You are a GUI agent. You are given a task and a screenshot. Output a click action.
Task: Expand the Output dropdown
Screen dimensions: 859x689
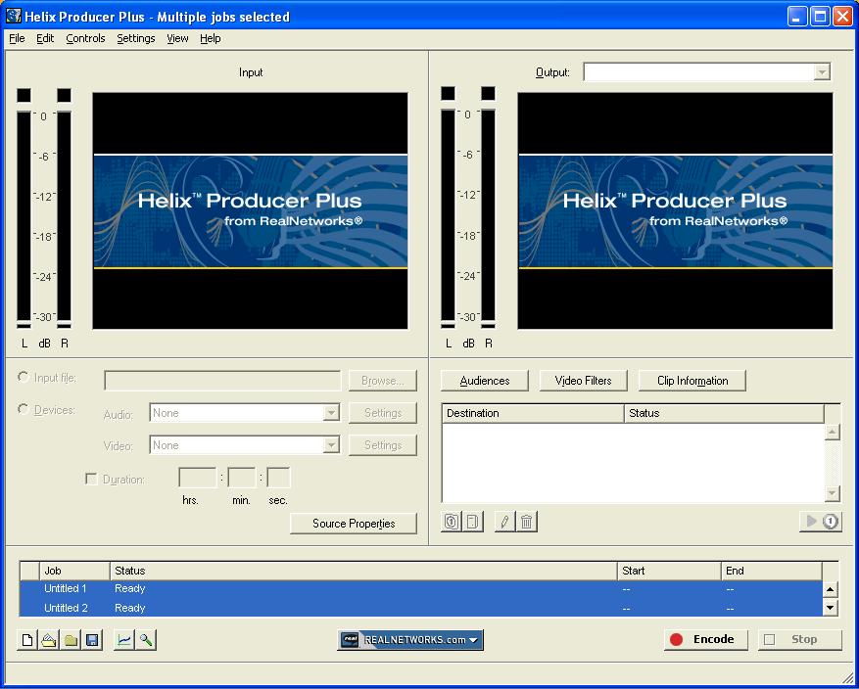821,72
